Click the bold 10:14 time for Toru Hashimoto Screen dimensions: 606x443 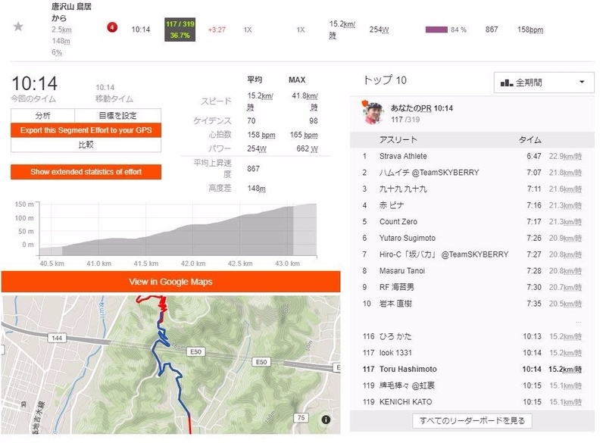pyautogui.click(x=532, y=369)
